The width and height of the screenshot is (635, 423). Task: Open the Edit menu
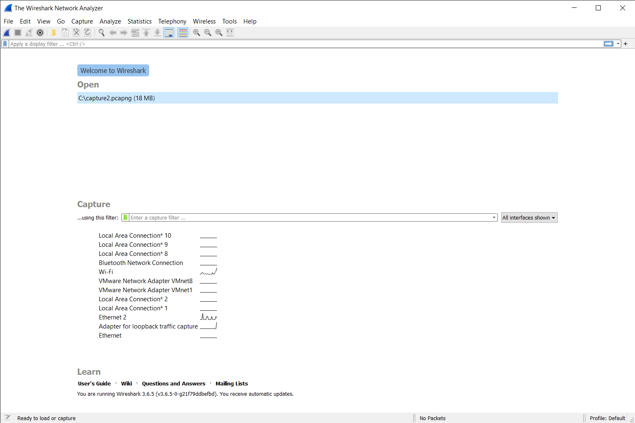25,21
